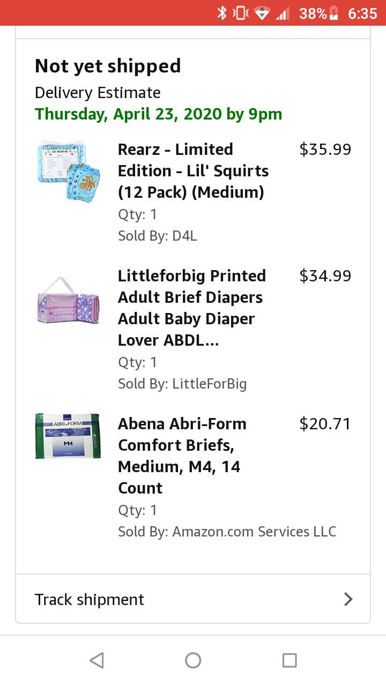This screenshot has width=386, height=686.
Task: Tap the $35.99 price of Rearz item
Action: point(325,150)
